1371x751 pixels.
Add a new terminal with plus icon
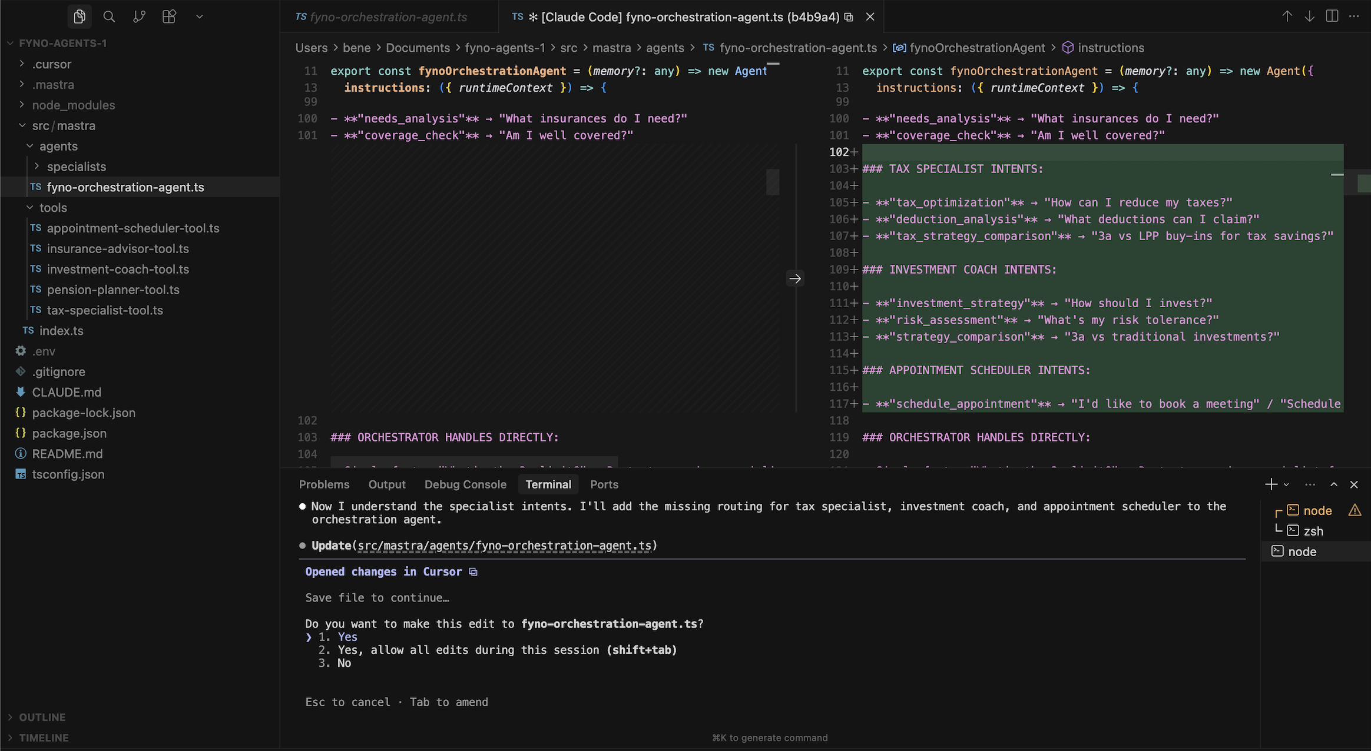coord(1271,484)
